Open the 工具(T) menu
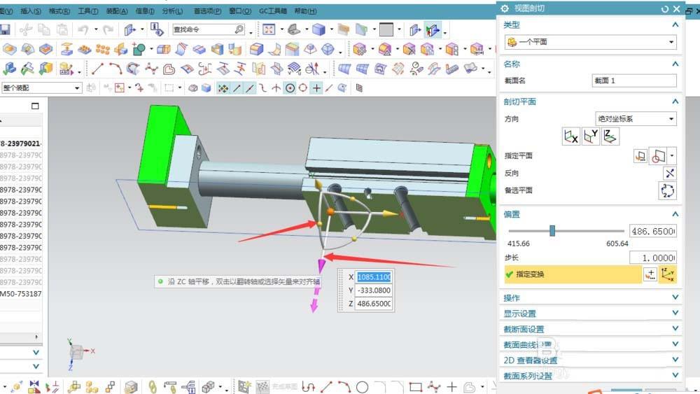This screenshot has height=394, width=700. (88, 10)
